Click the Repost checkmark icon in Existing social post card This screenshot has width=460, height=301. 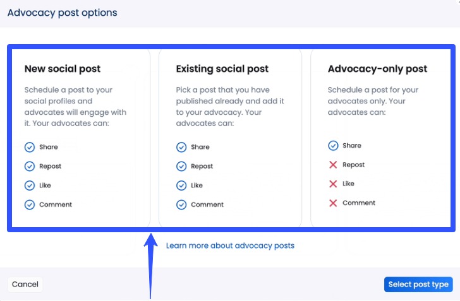pos(181,167)
